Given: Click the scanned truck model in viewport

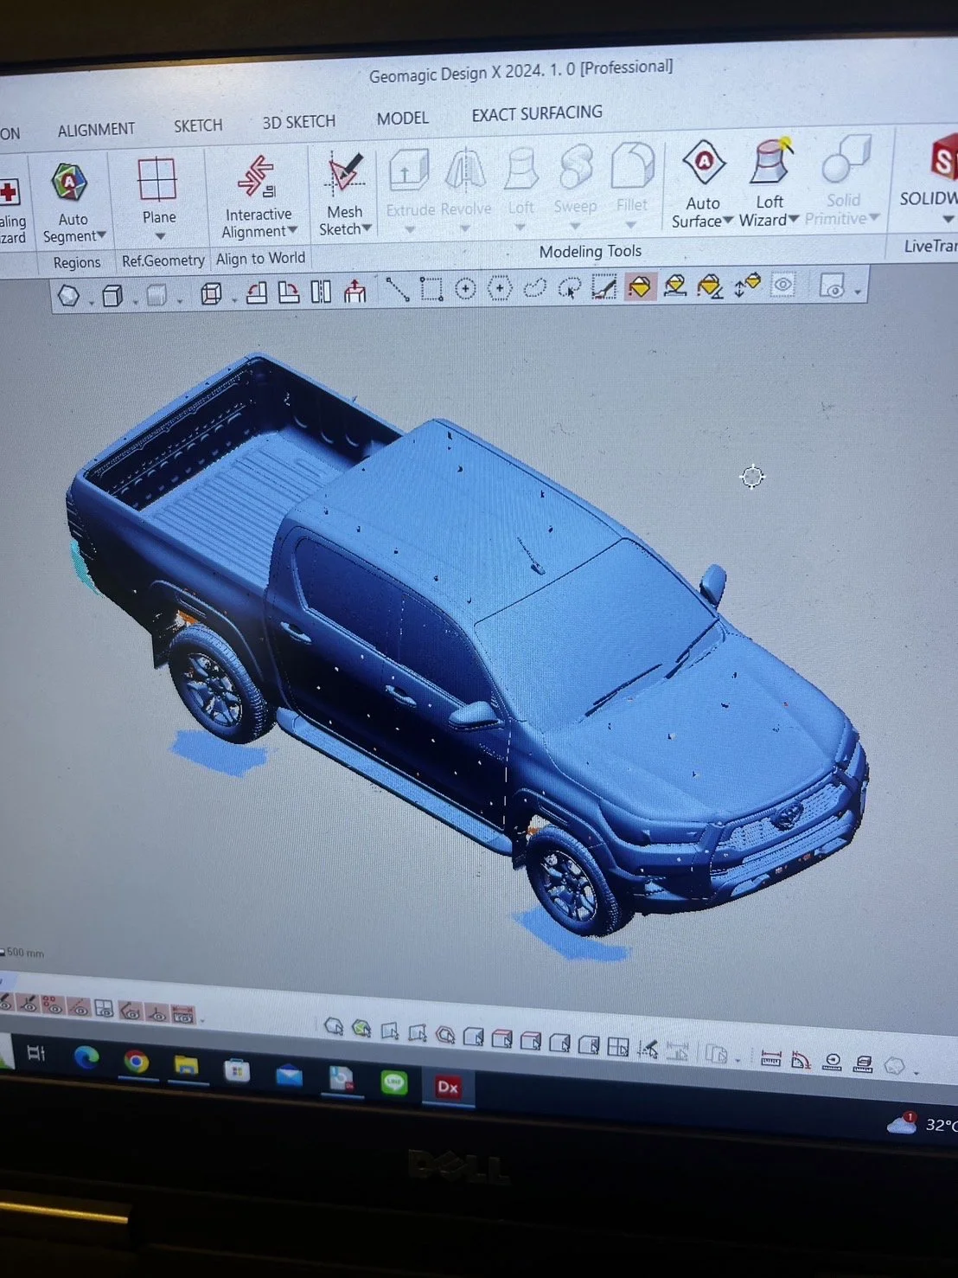Looking at the screenshot, I should [467, 640].
